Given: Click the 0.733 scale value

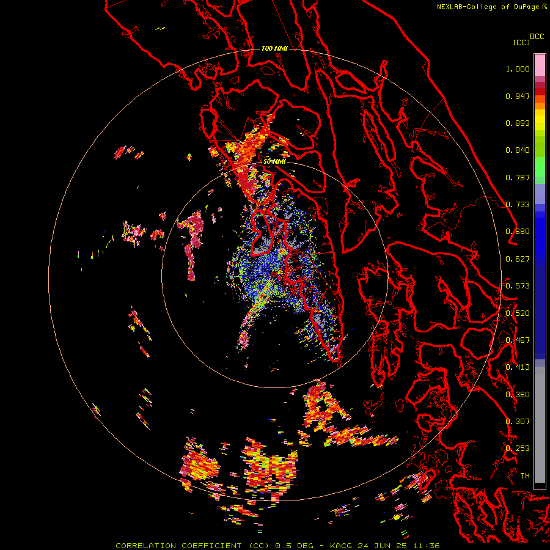Looking at the screenshot, I should [x=518, y=205].
